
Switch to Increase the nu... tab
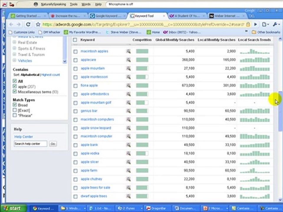pos(68,16)
